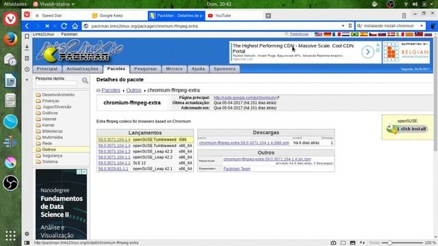The image size is (438, 246).
Task: Open the Multimédia category folder
Action: click(52, 137)
